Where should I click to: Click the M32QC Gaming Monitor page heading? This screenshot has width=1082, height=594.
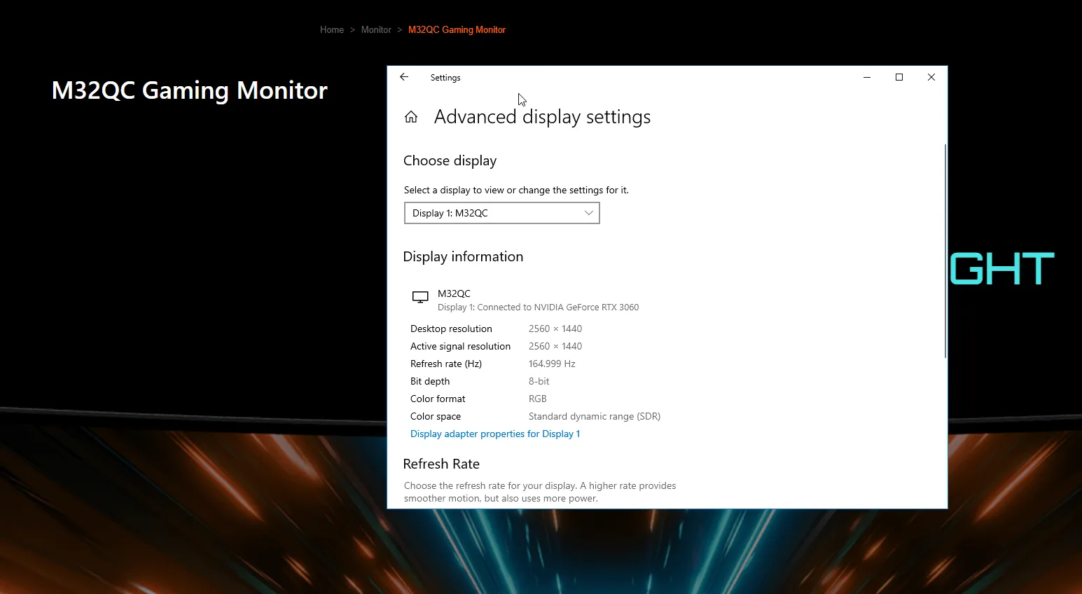pyautogui.click(x=190, y=90)
